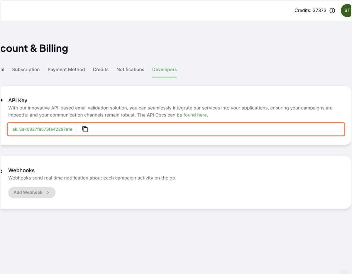Image resolution: width=352 pixels, height=274 pixels.
Task: Click the chevron arrow inside Add Webhook
Action: pyautogui.click(x=48, y=193)
